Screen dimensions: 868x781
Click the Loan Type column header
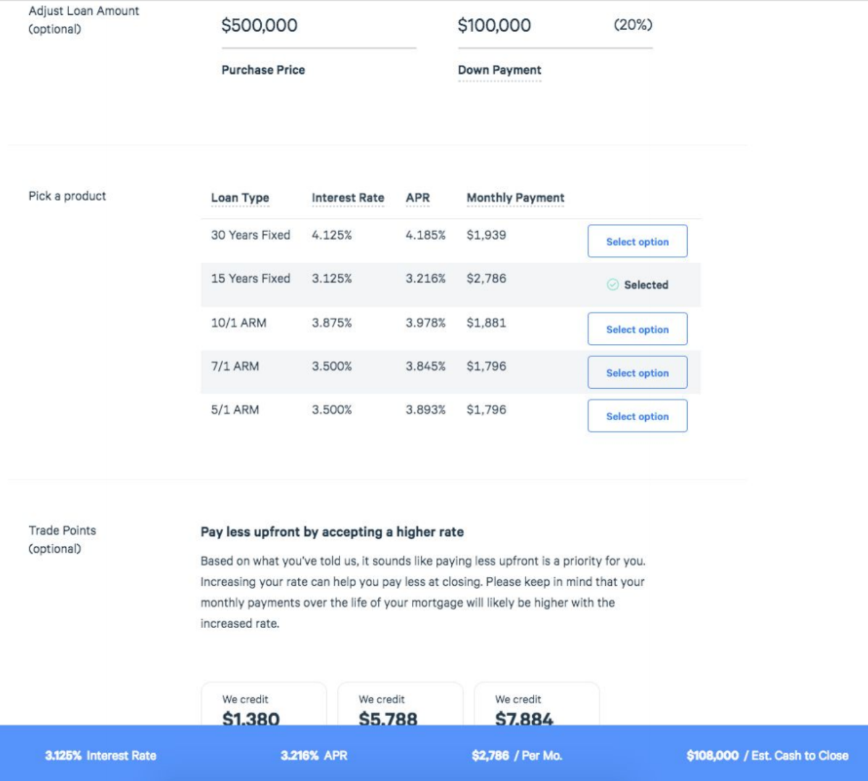(240, 198)
